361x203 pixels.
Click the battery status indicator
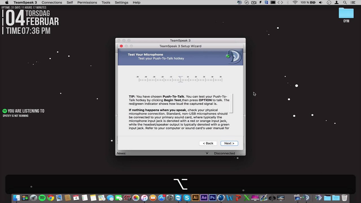coord(308,3)
